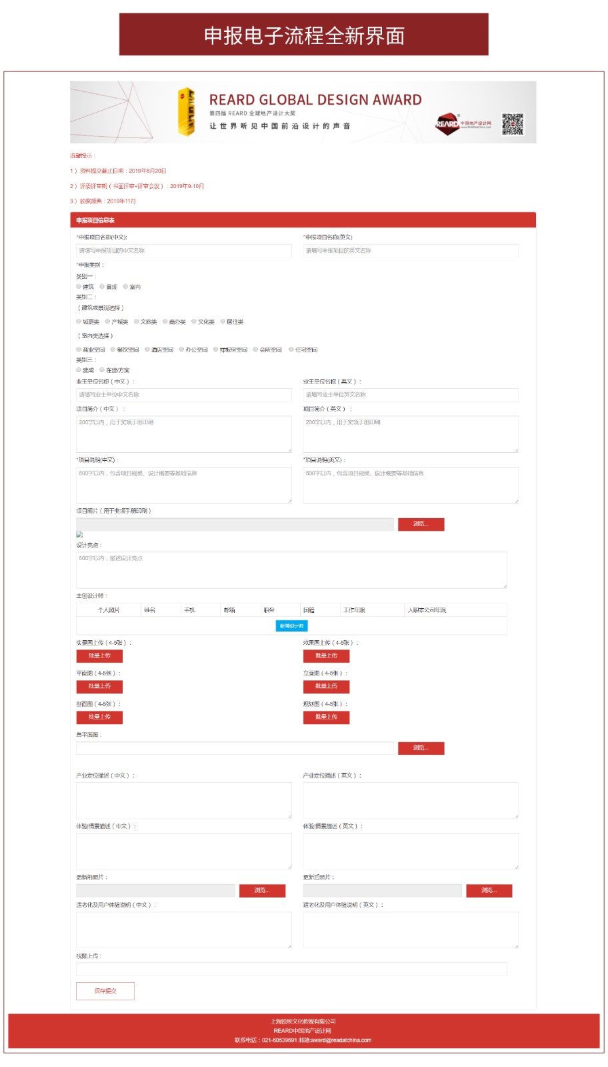Click the 设计亮点 textarea
Image resolution: width=608 pixels, height=1067 pixels.
click(291, 570)
